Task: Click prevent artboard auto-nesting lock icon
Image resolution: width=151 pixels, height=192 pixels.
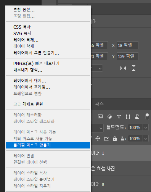Action: [x=106, y=139]
